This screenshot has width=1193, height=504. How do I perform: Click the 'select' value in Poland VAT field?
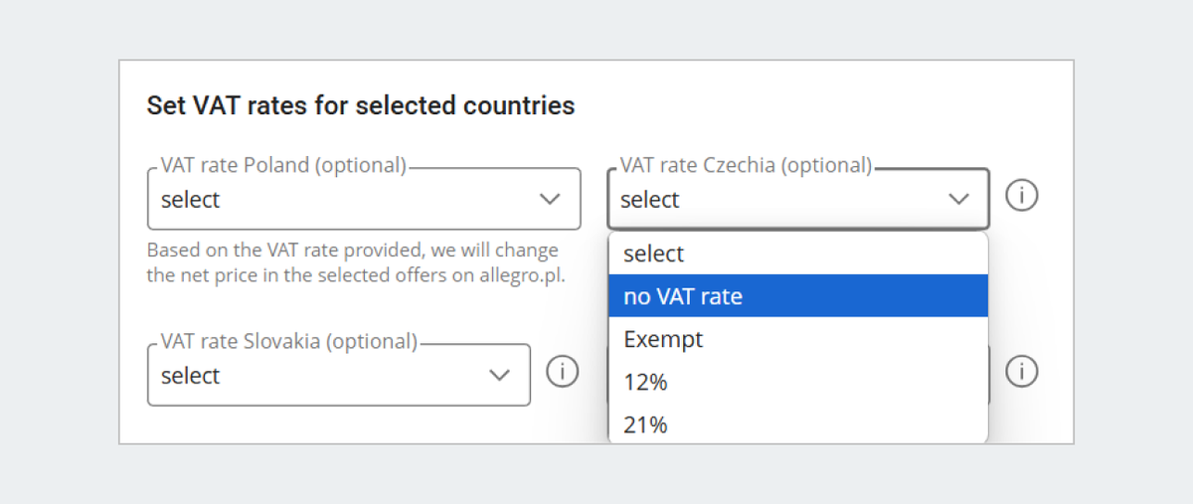pos(190,200)
